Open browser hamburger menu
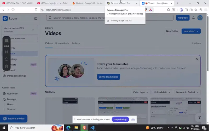Image resolution: width=209 pixels, height=131 pixels. point(206,10)
